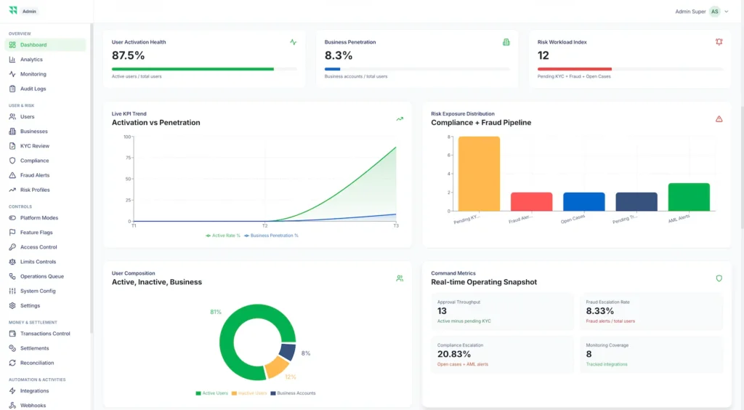Toggle the Business Penetration % legend item

pos(272,236)
